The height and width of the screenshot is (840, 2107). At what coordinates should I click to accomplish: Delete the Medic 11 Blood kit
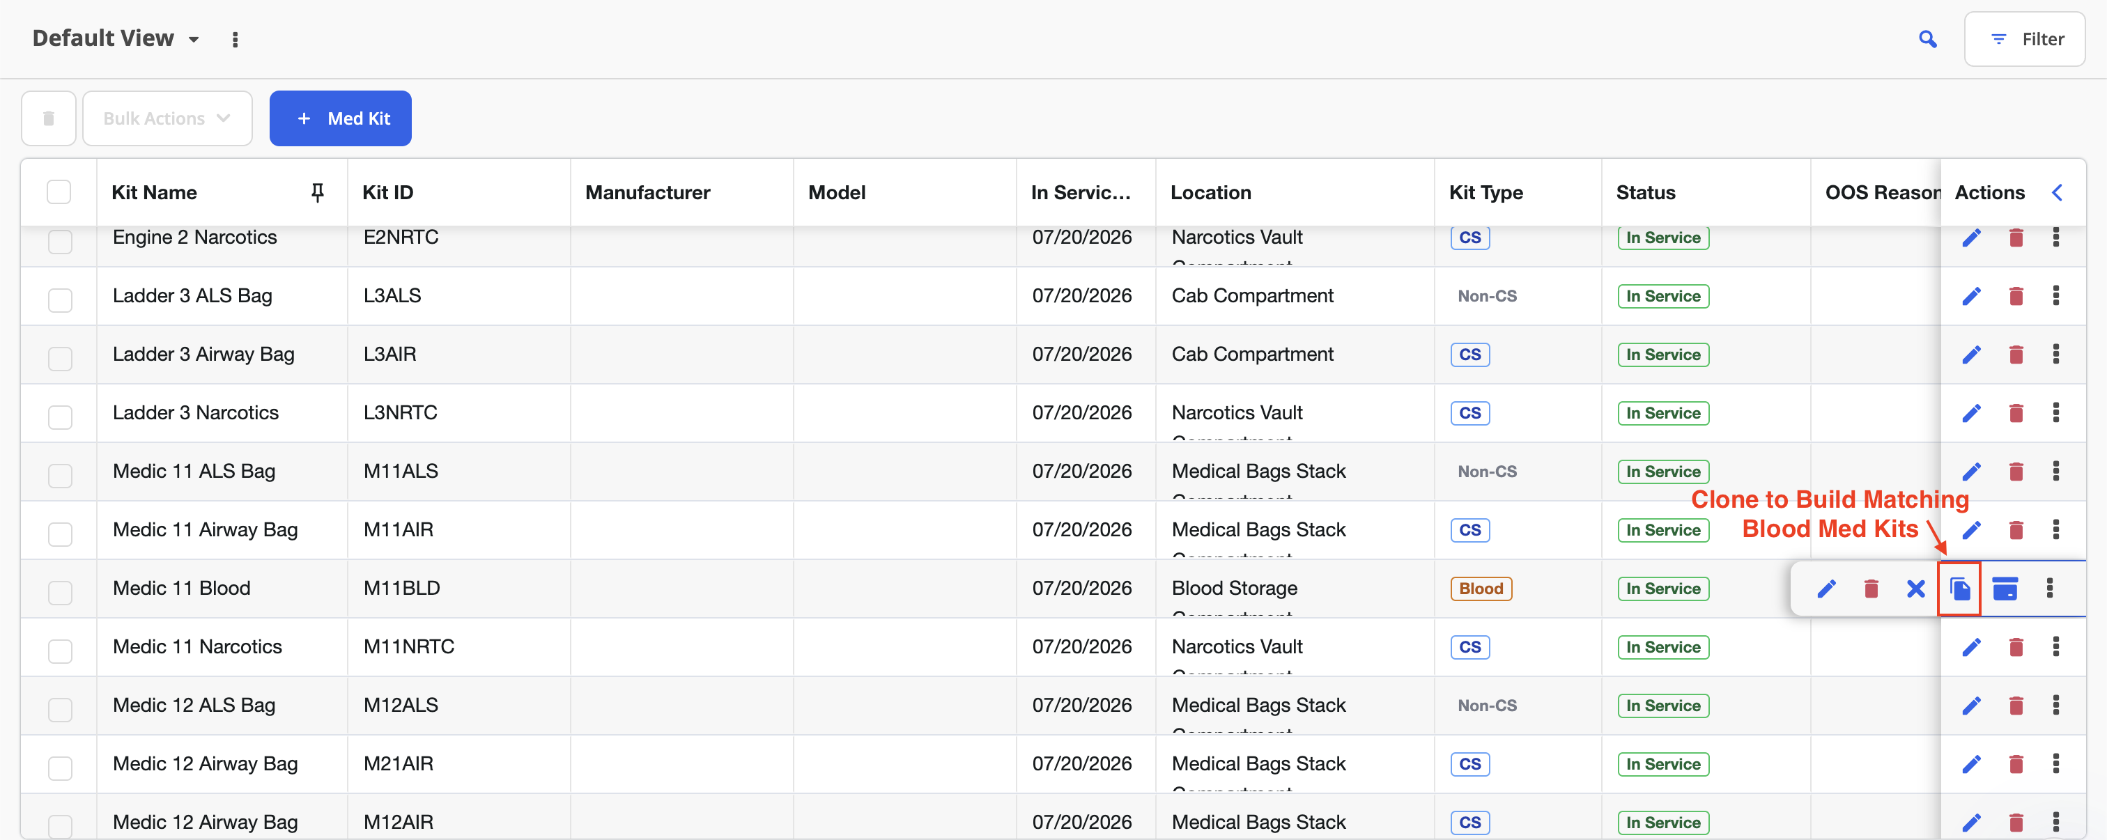1871,588
